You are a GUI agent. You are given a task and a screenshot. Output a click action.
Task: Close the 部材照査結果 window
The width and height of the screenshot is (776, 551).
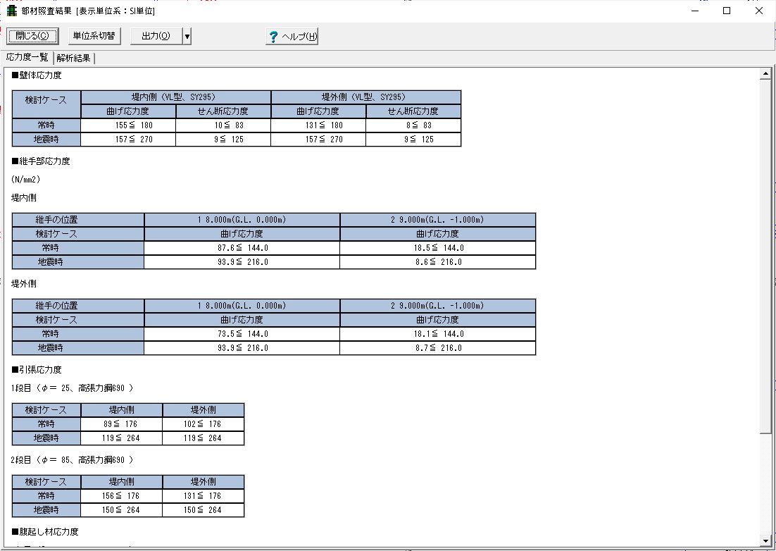[758, 11]
